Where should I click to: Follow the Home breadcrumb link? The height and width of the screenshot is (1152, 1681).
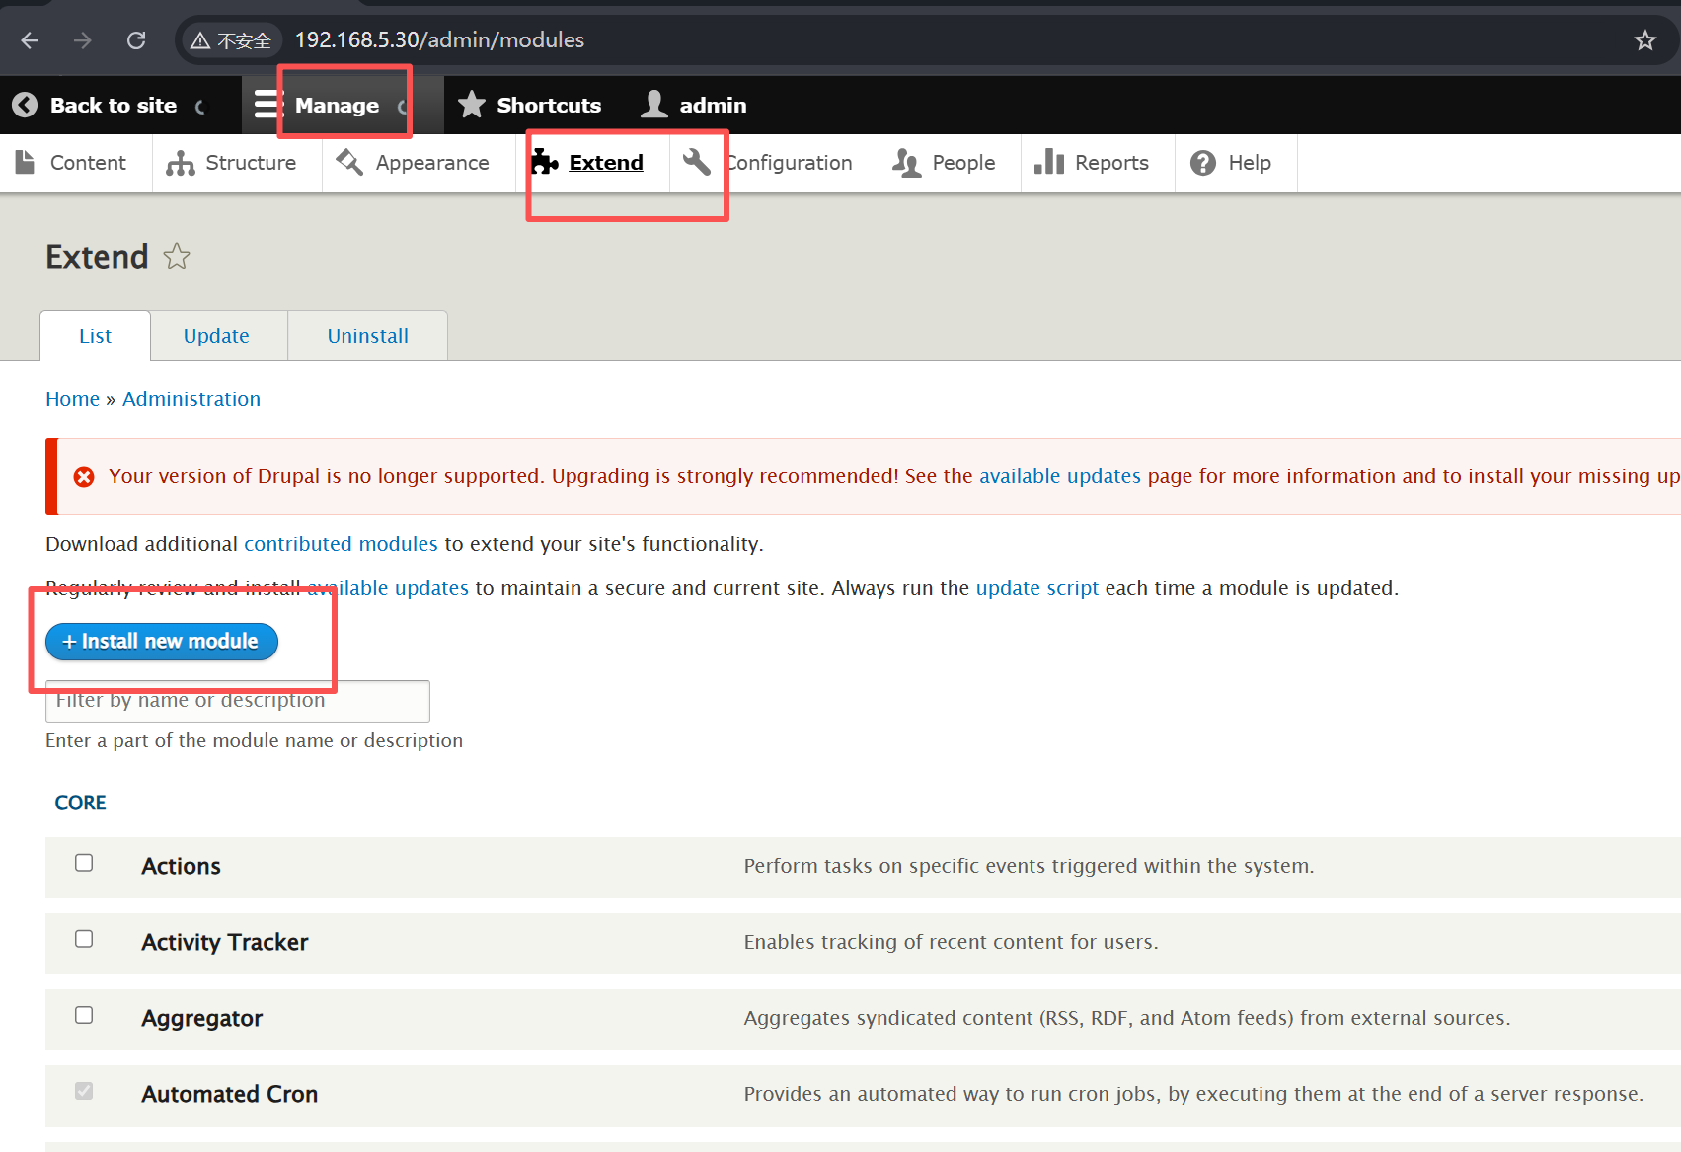click(x=73, y=399)
